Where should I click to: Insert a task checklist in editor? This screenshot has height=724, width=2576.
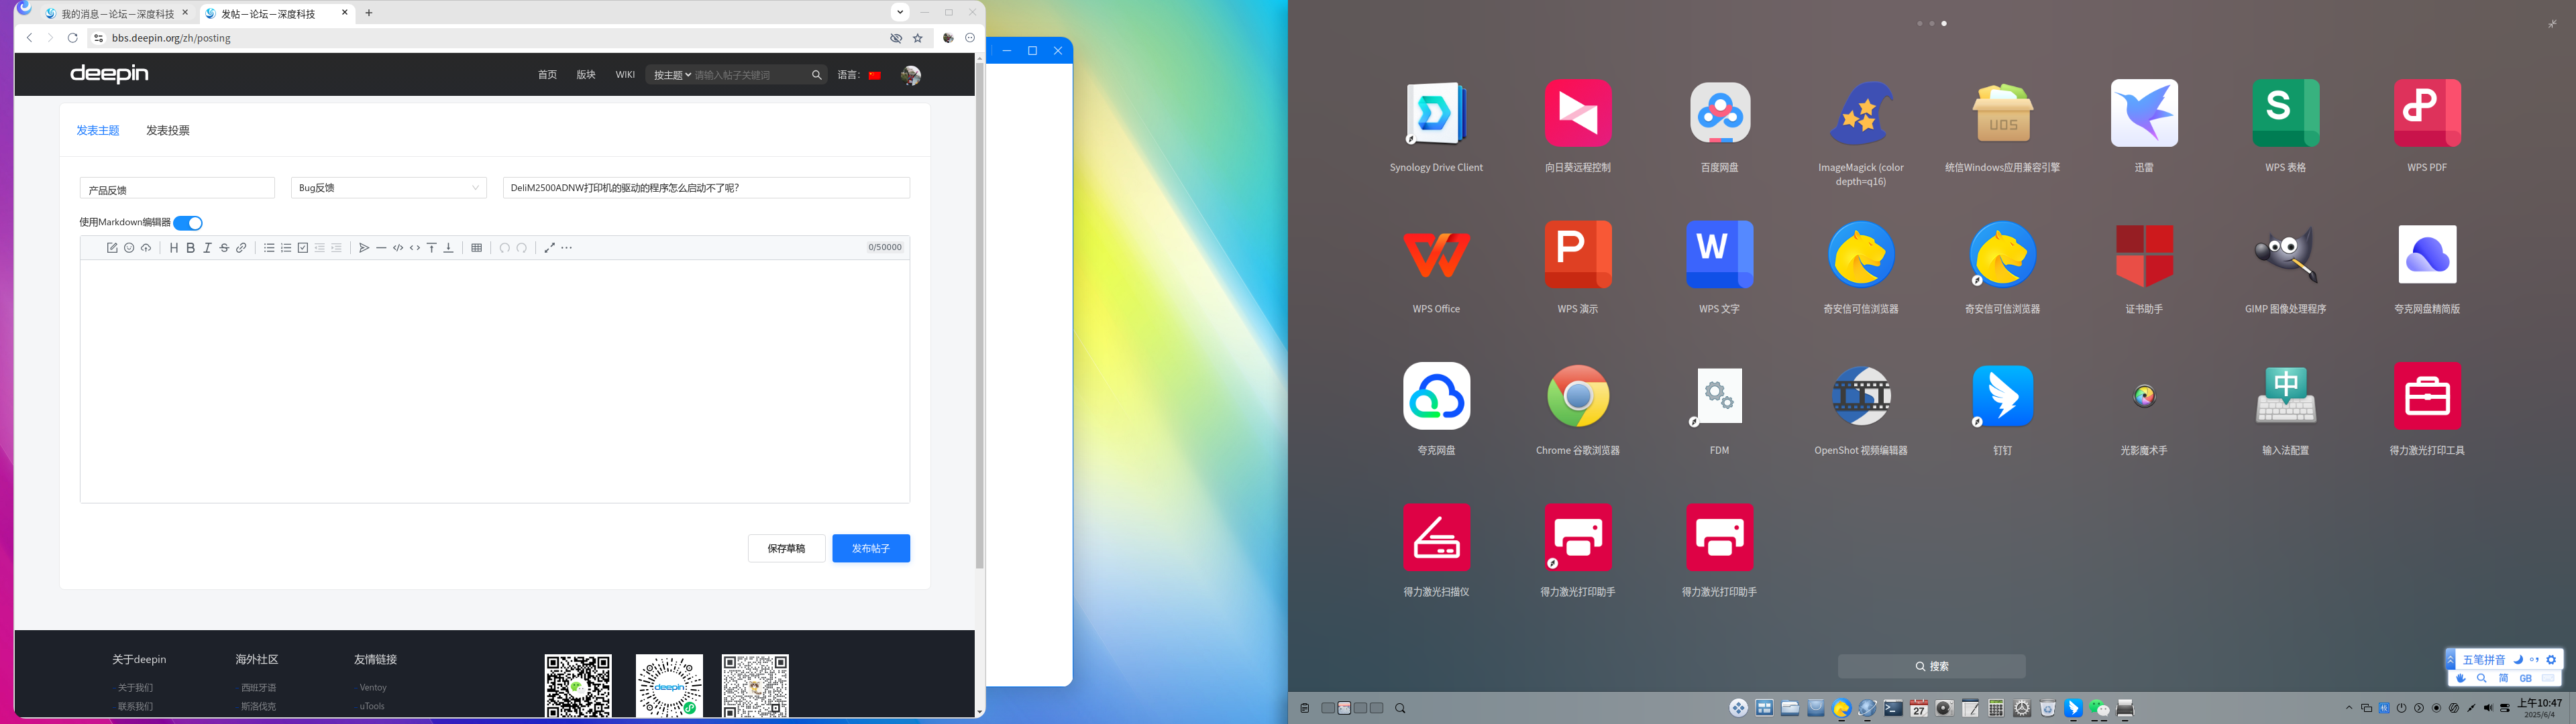pyautogui.click(x=303, y=248)
